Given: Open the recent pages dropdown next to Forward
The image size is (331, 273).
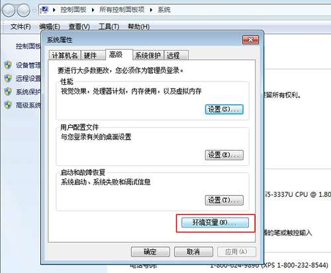Looking at the screenshot, I should [34, 11].
